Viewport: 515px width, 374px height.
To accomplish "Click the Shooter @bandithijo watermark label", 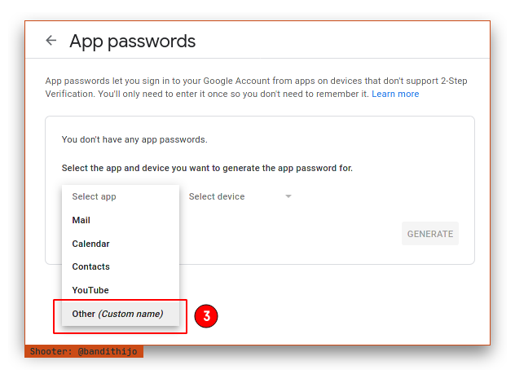I will pyautogui.click(x=84, y=352).
